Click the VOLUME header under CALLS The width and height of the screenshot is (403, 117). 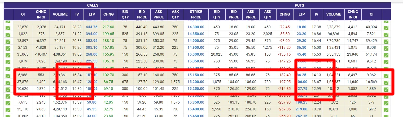click(x=60, y=14)
